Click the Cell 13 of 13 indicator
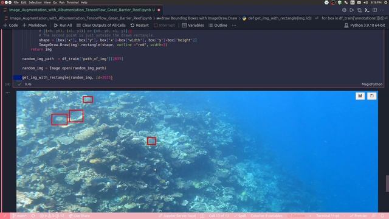Image resolution: width=389 pixels, height=219 pixels. point(219,216)
